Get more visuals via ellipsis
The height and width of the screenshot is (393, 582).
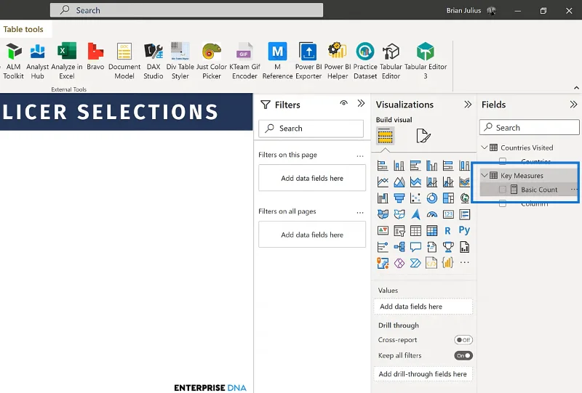464,262
